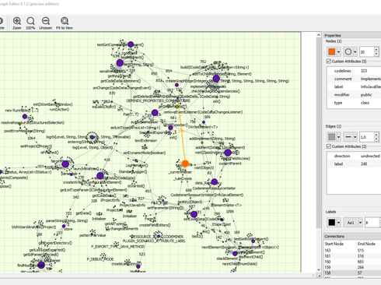Decrease node size with down stepper
The image size is (381, 285).
376,54
